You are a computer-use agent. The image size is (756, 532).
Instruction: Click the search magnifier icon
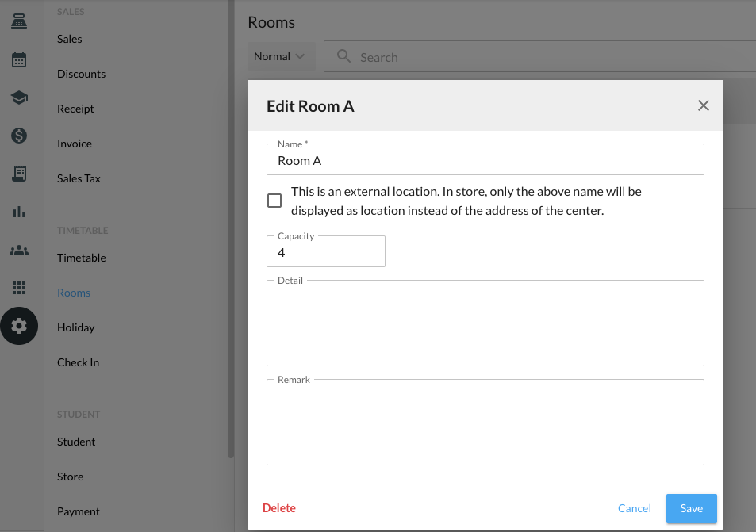point(343,56)
